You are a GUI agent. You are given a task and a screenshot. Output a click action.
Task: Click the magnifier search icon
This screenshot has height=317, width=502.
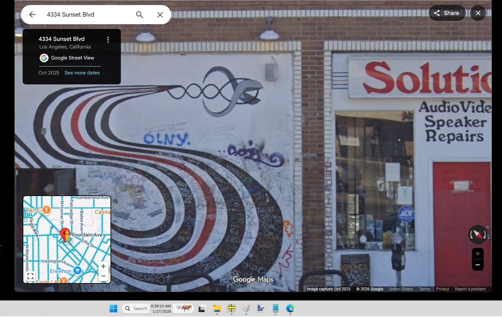coord(139,15)
